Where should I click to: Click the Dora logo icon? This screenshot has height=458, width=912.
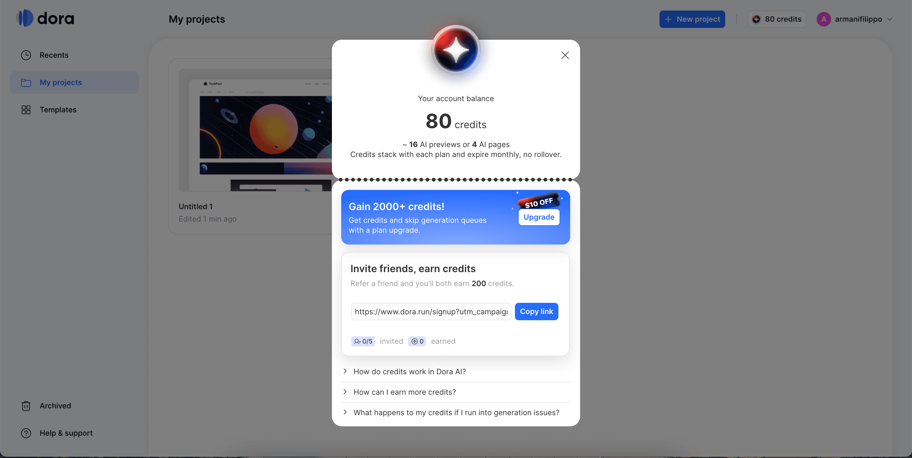25,18
